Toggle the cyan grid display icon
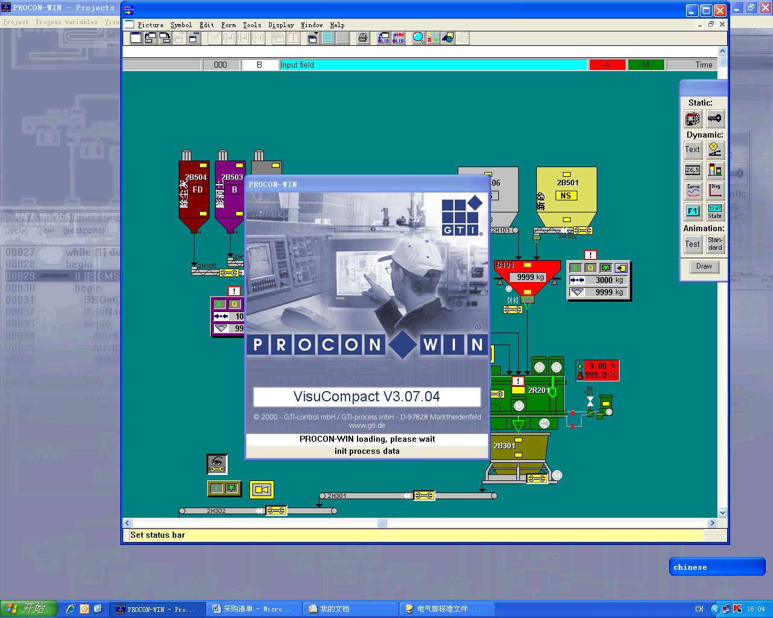The width and height of the screenshot is (773, 618). pyautogui.click(x=328, y=38)
